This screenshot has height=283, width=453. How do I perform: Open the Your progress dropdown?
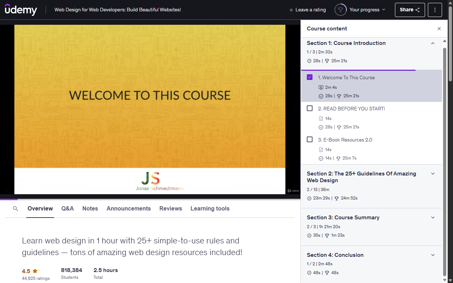pyautogui.click(x=360, y=10)
